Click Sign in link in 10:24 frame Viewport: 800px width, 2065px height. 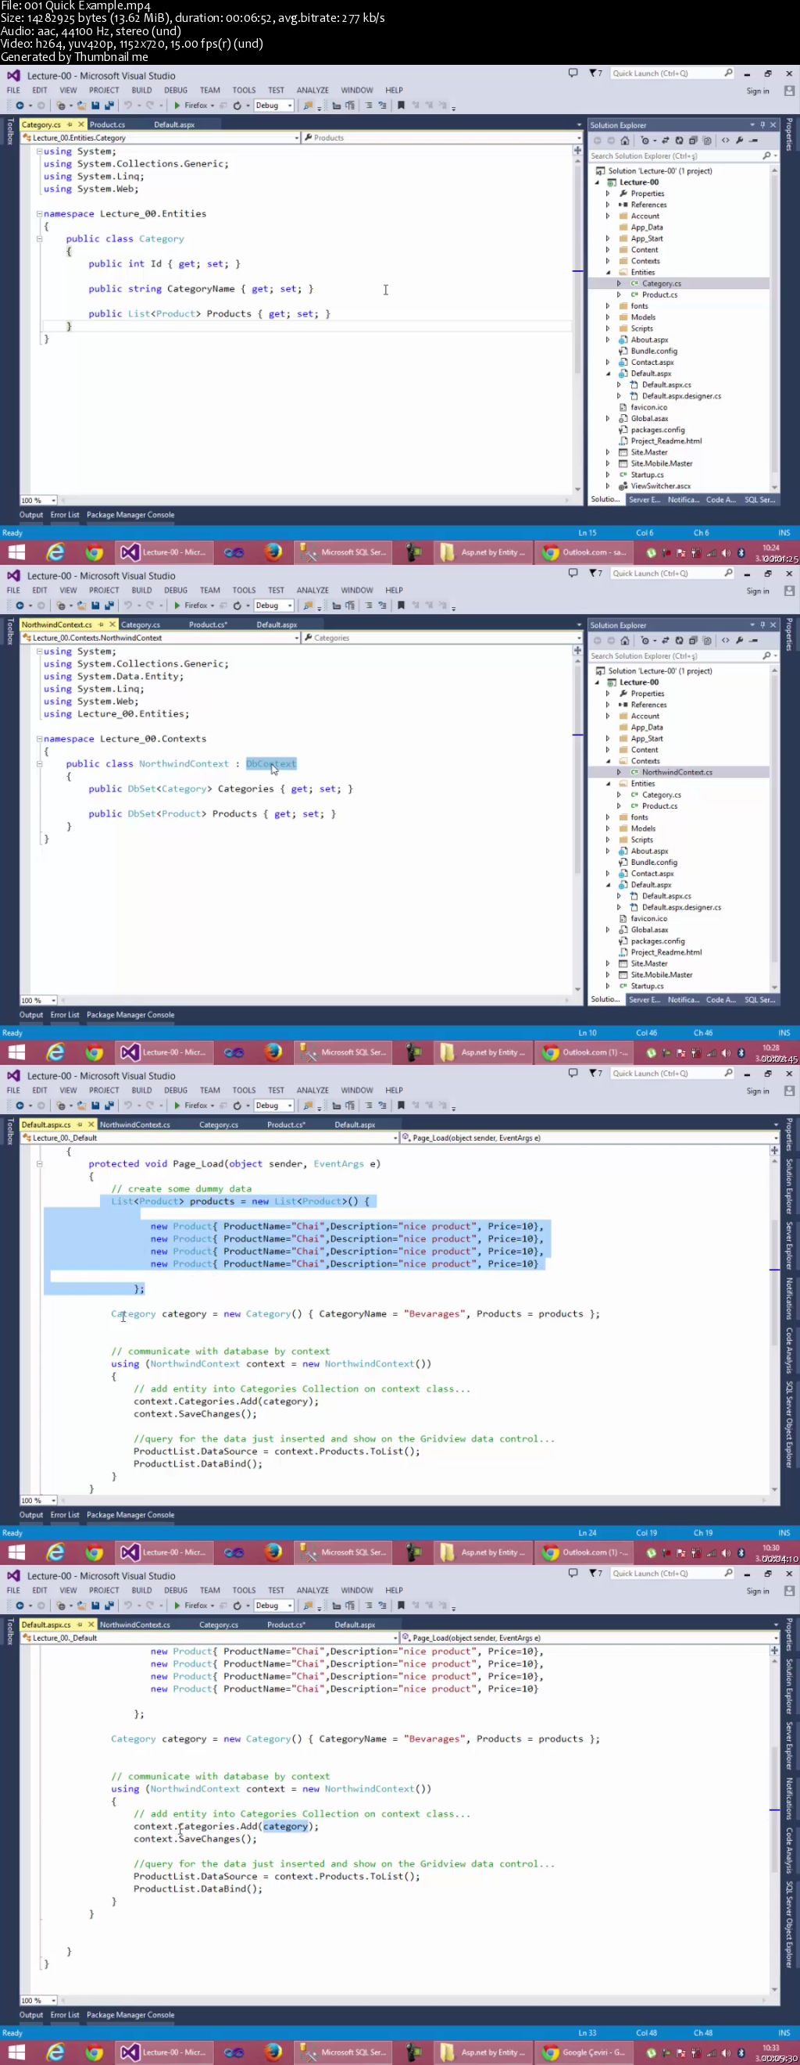[758, 91]
